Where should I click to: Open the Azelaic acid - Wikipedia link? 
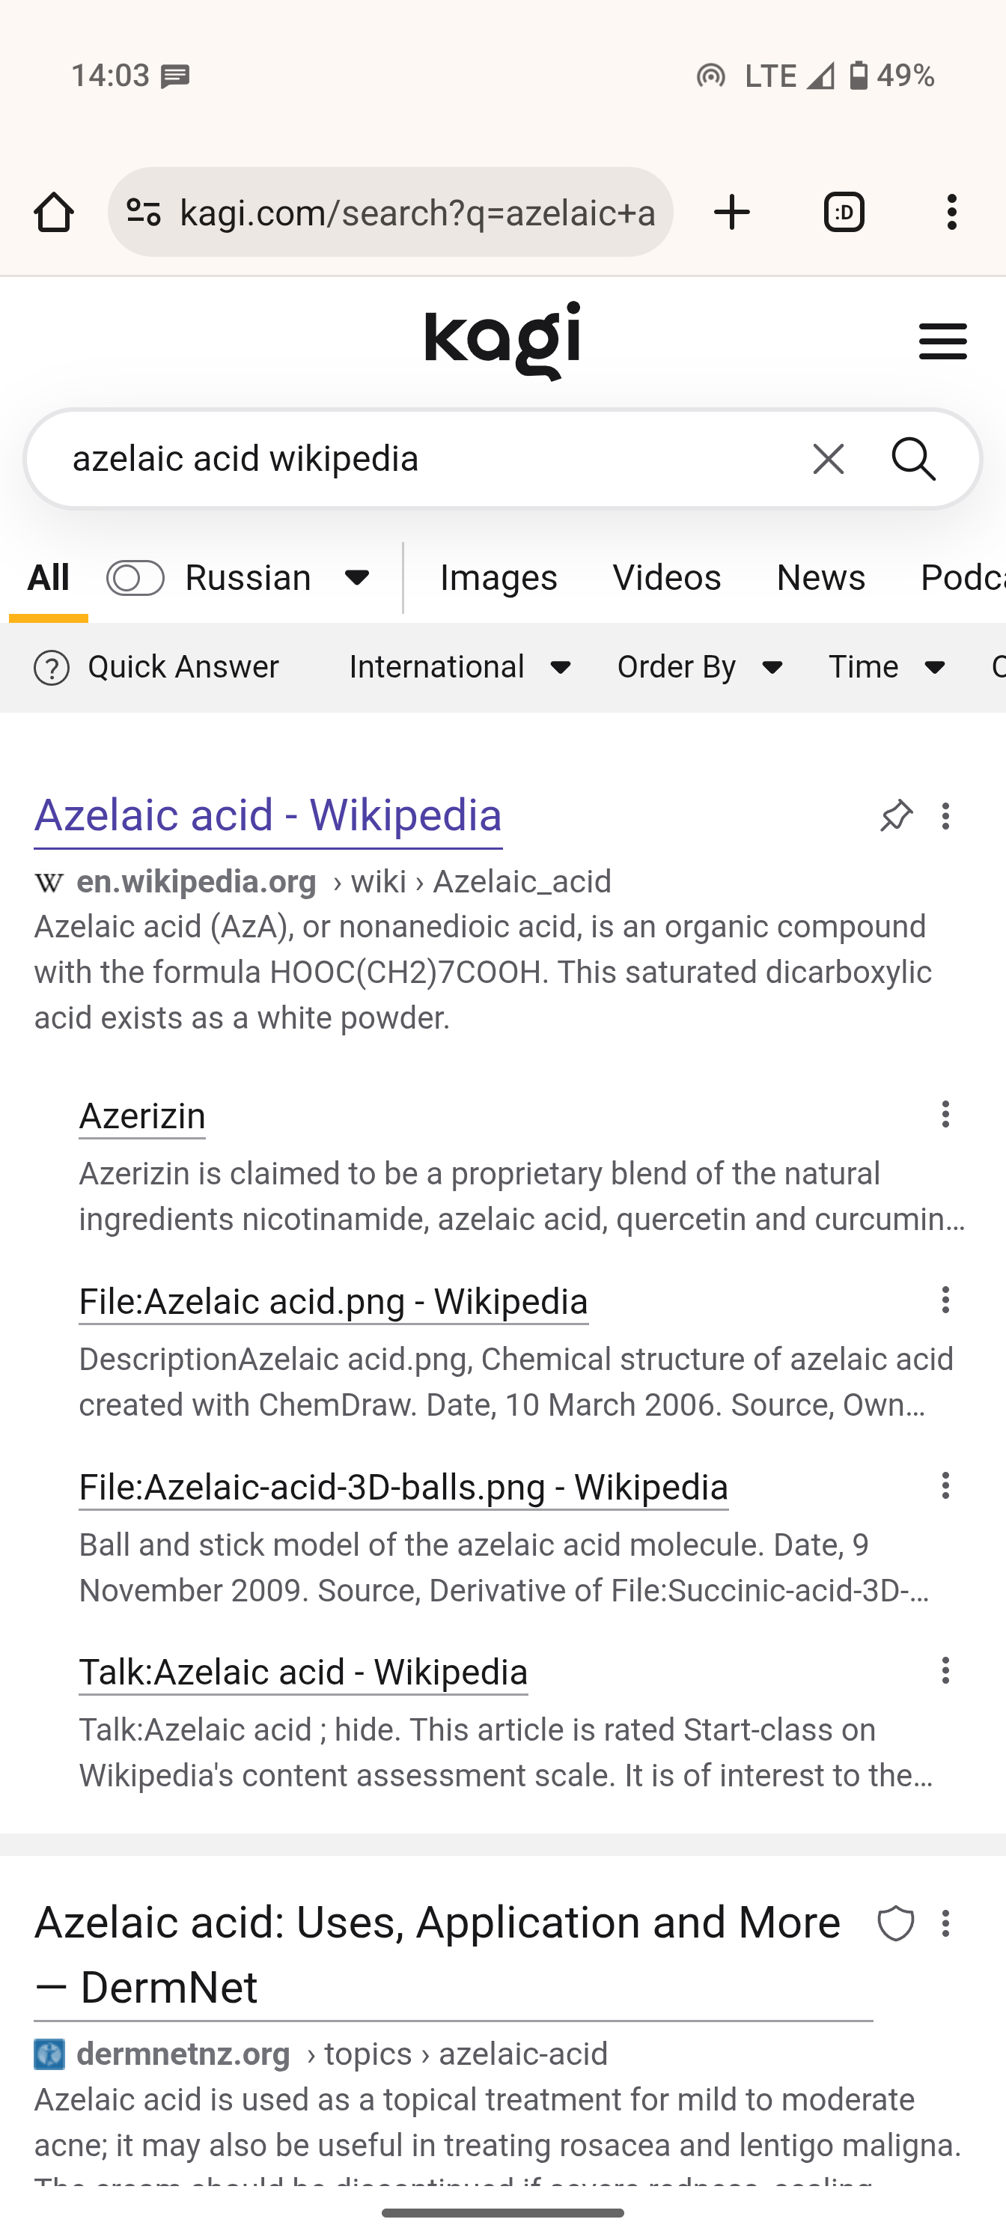[x=268, y=815]
